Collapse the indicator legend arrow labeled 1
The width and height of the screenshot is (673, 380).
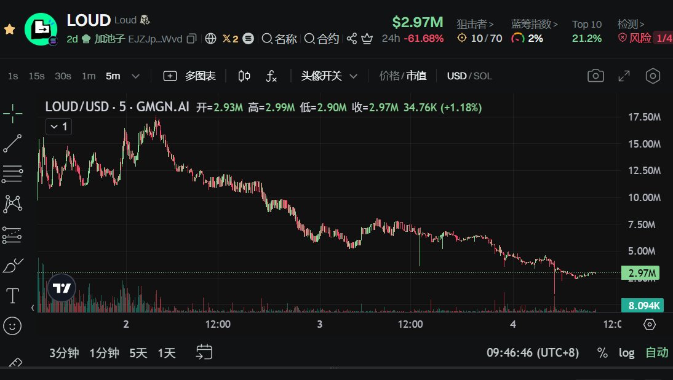[59, 127]
